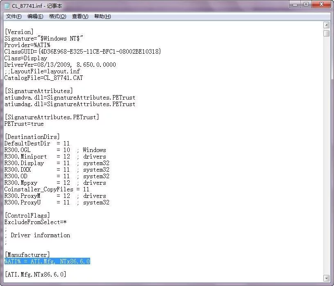Click the R300.OD line
The image size is (334, 286).
click(57, 176)
